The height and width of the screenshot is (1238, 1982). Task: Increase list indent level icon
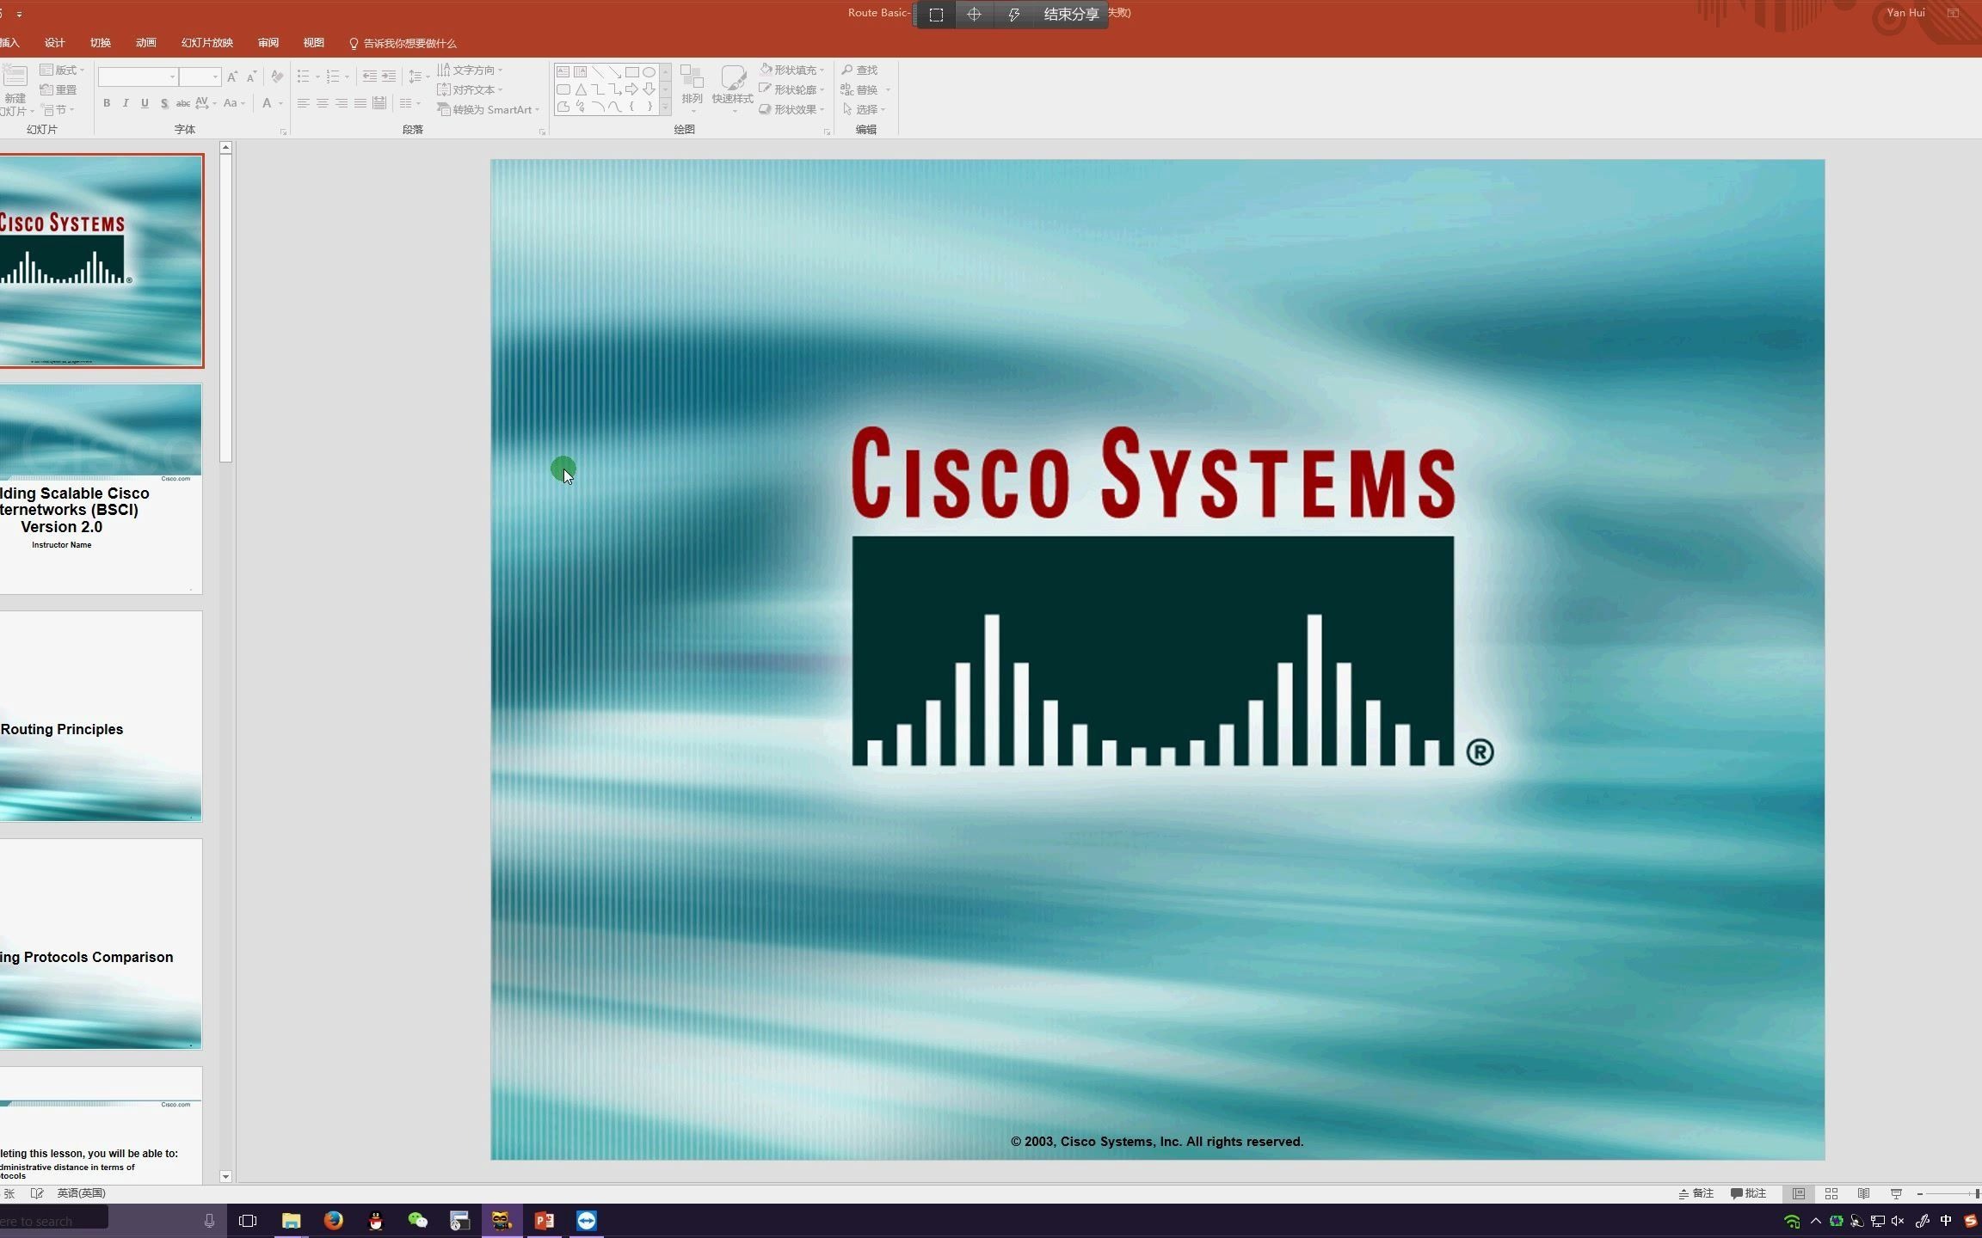[x=389, y=77]
